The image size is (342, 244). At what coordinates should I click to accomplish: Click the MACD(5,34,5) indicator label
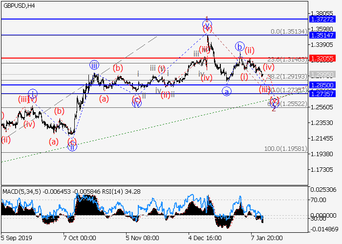point(21,192)
